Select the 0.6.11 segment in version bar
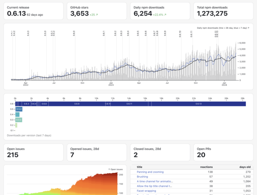Viewport: 257px width, 195px height. point(130,104)
